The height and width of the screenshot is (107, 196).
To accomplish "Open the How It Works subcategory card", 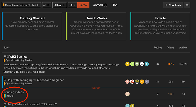I will 96,26.
